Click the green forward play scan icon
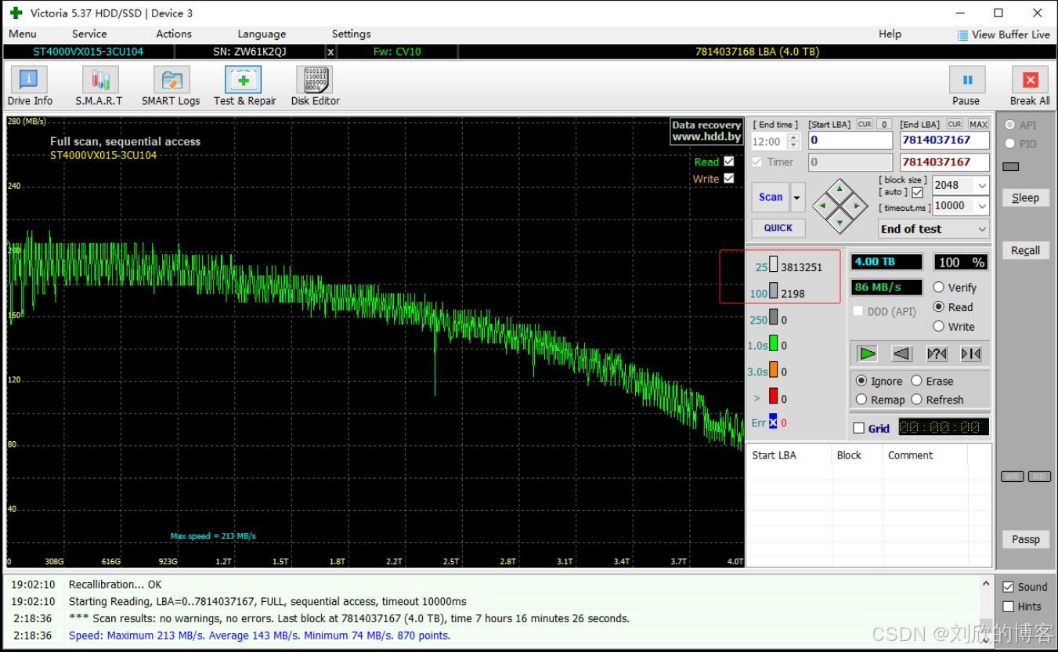This screenshot has height=652, width=1058. pyautogui.click(x=867, y=353)
